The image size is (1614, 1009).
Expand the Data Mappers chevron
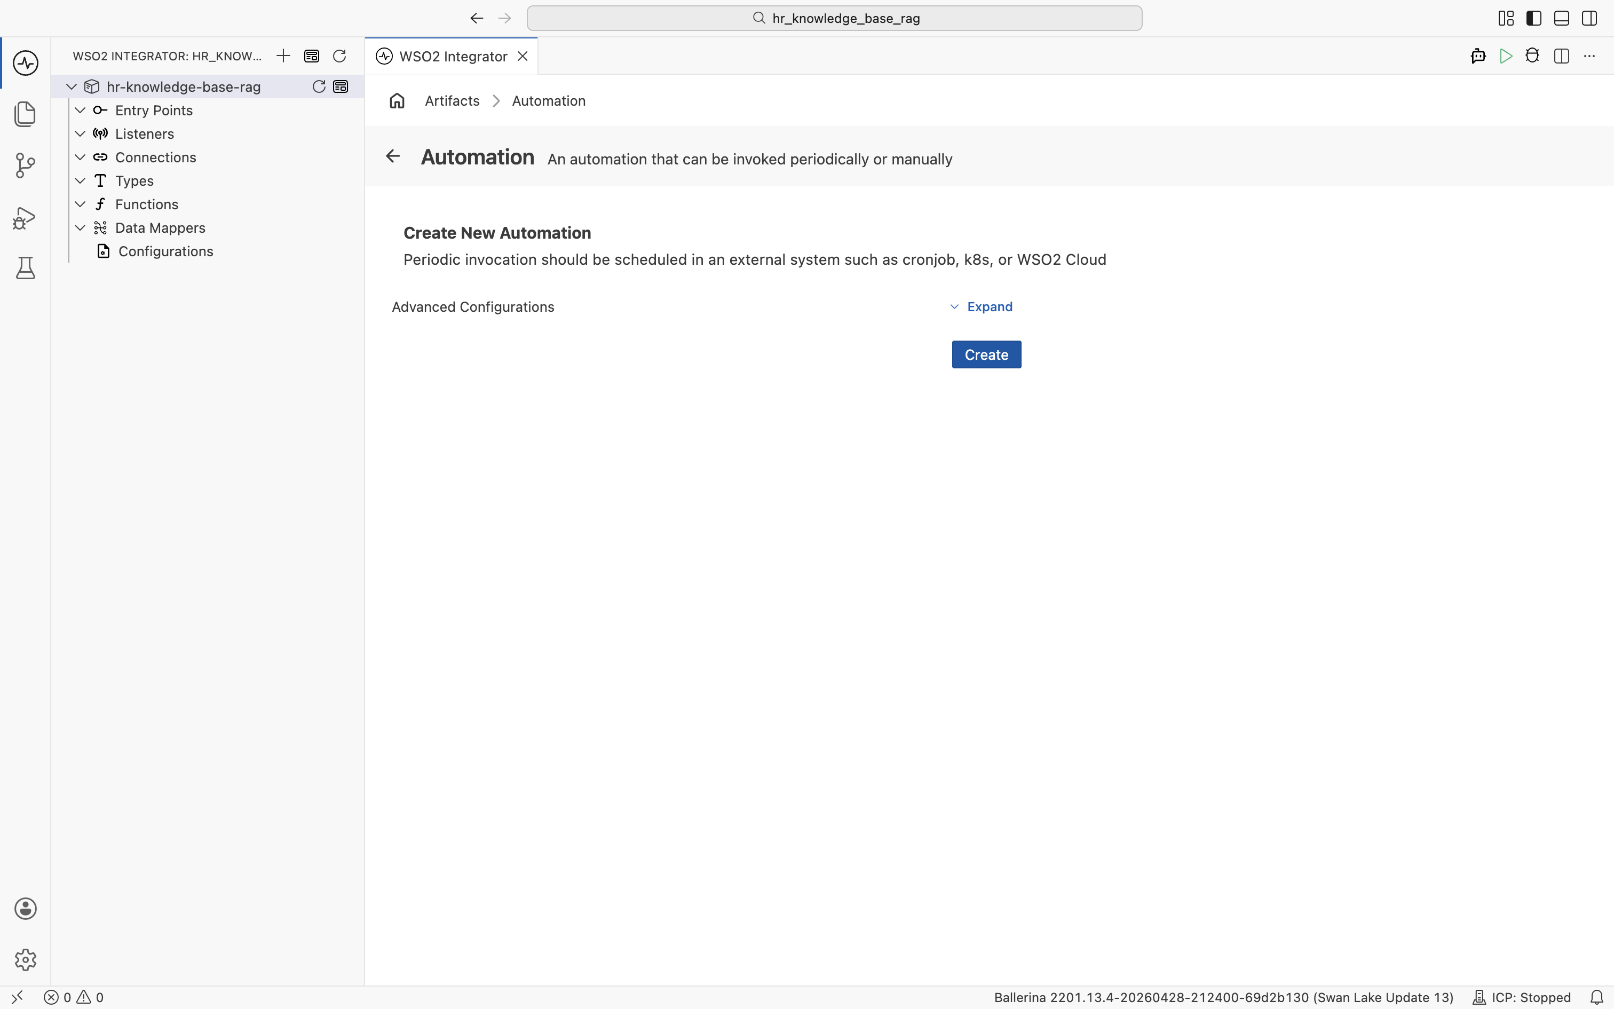[x=80, y=227]
